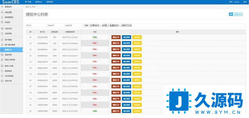Open 系统设置 gear icon in sidebar
Viewport: 249px width, 118px height.
2,12
